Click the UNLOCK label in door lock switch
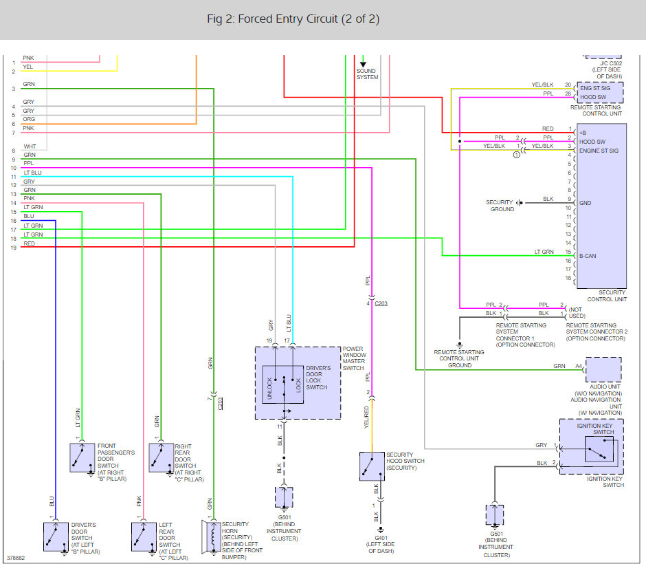 click(x=269, y=389)
